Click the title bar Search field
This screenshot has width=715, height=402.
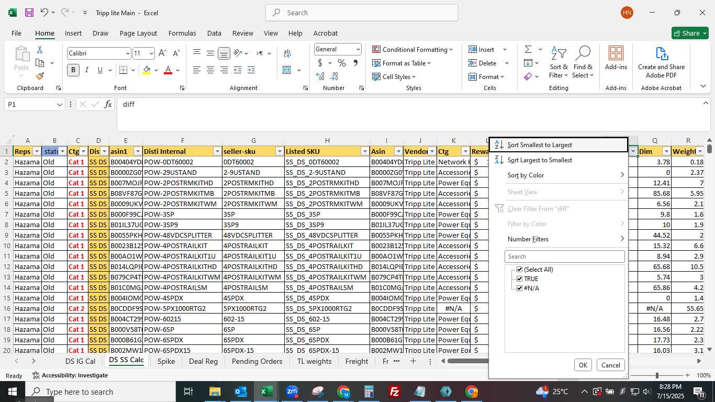click(x=361, y=13)
